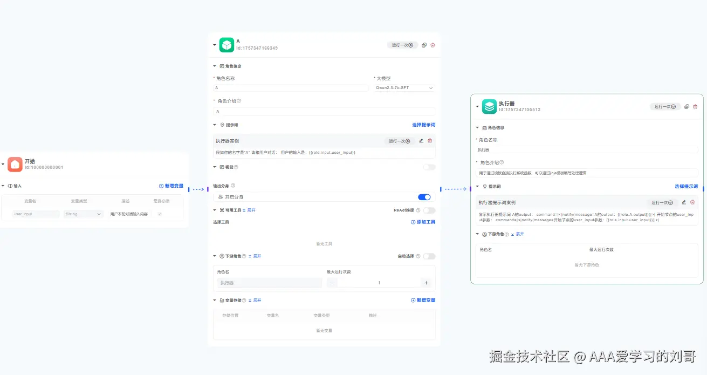The height and width of the screenshot is (375, 707).
Task: Run the 执行器案例 prompt once
Action: point(400,141)
